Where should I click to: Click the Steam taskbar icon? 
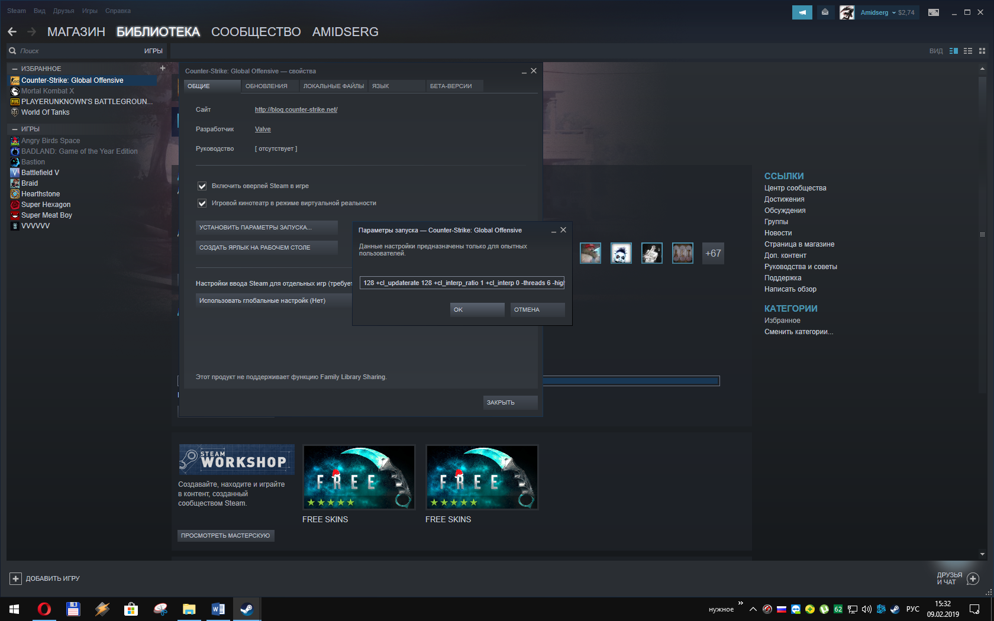[x=247, y=609]
